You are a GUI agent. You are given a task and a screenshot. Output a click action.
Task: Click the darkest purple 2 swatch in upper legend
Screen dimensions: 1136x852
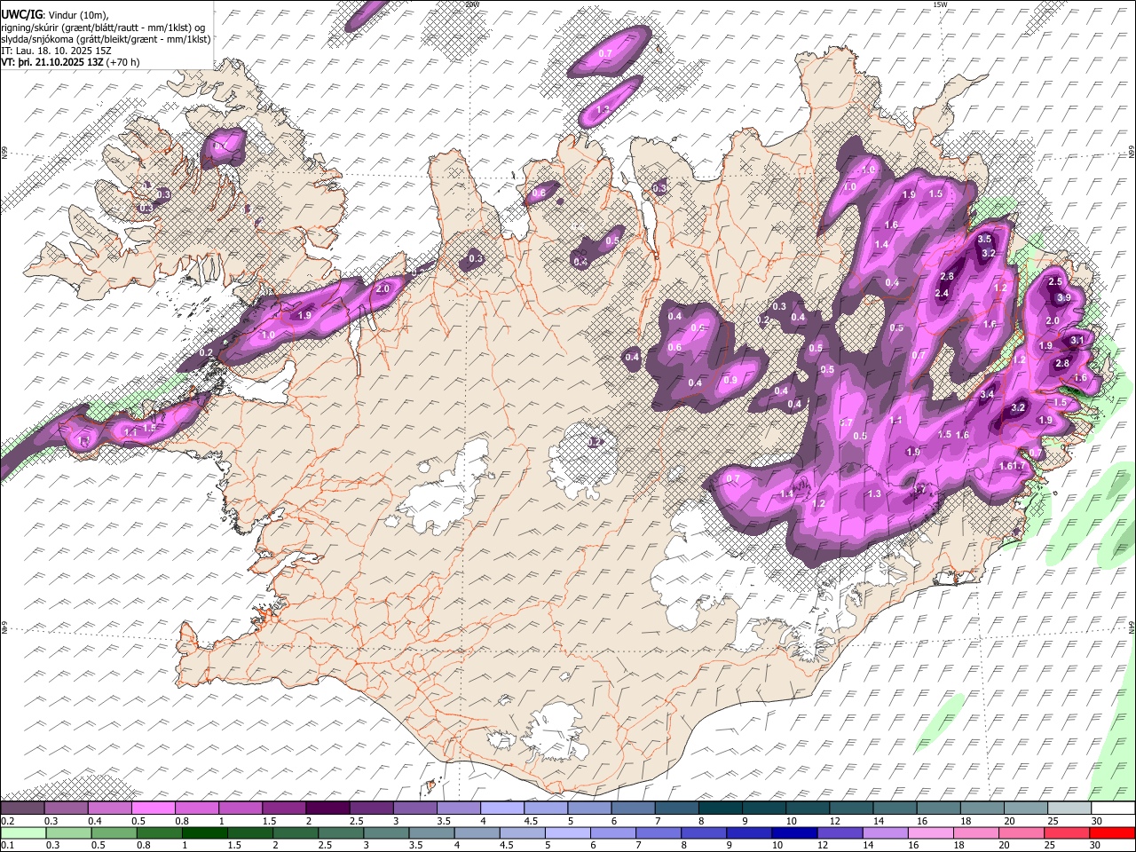327,809
